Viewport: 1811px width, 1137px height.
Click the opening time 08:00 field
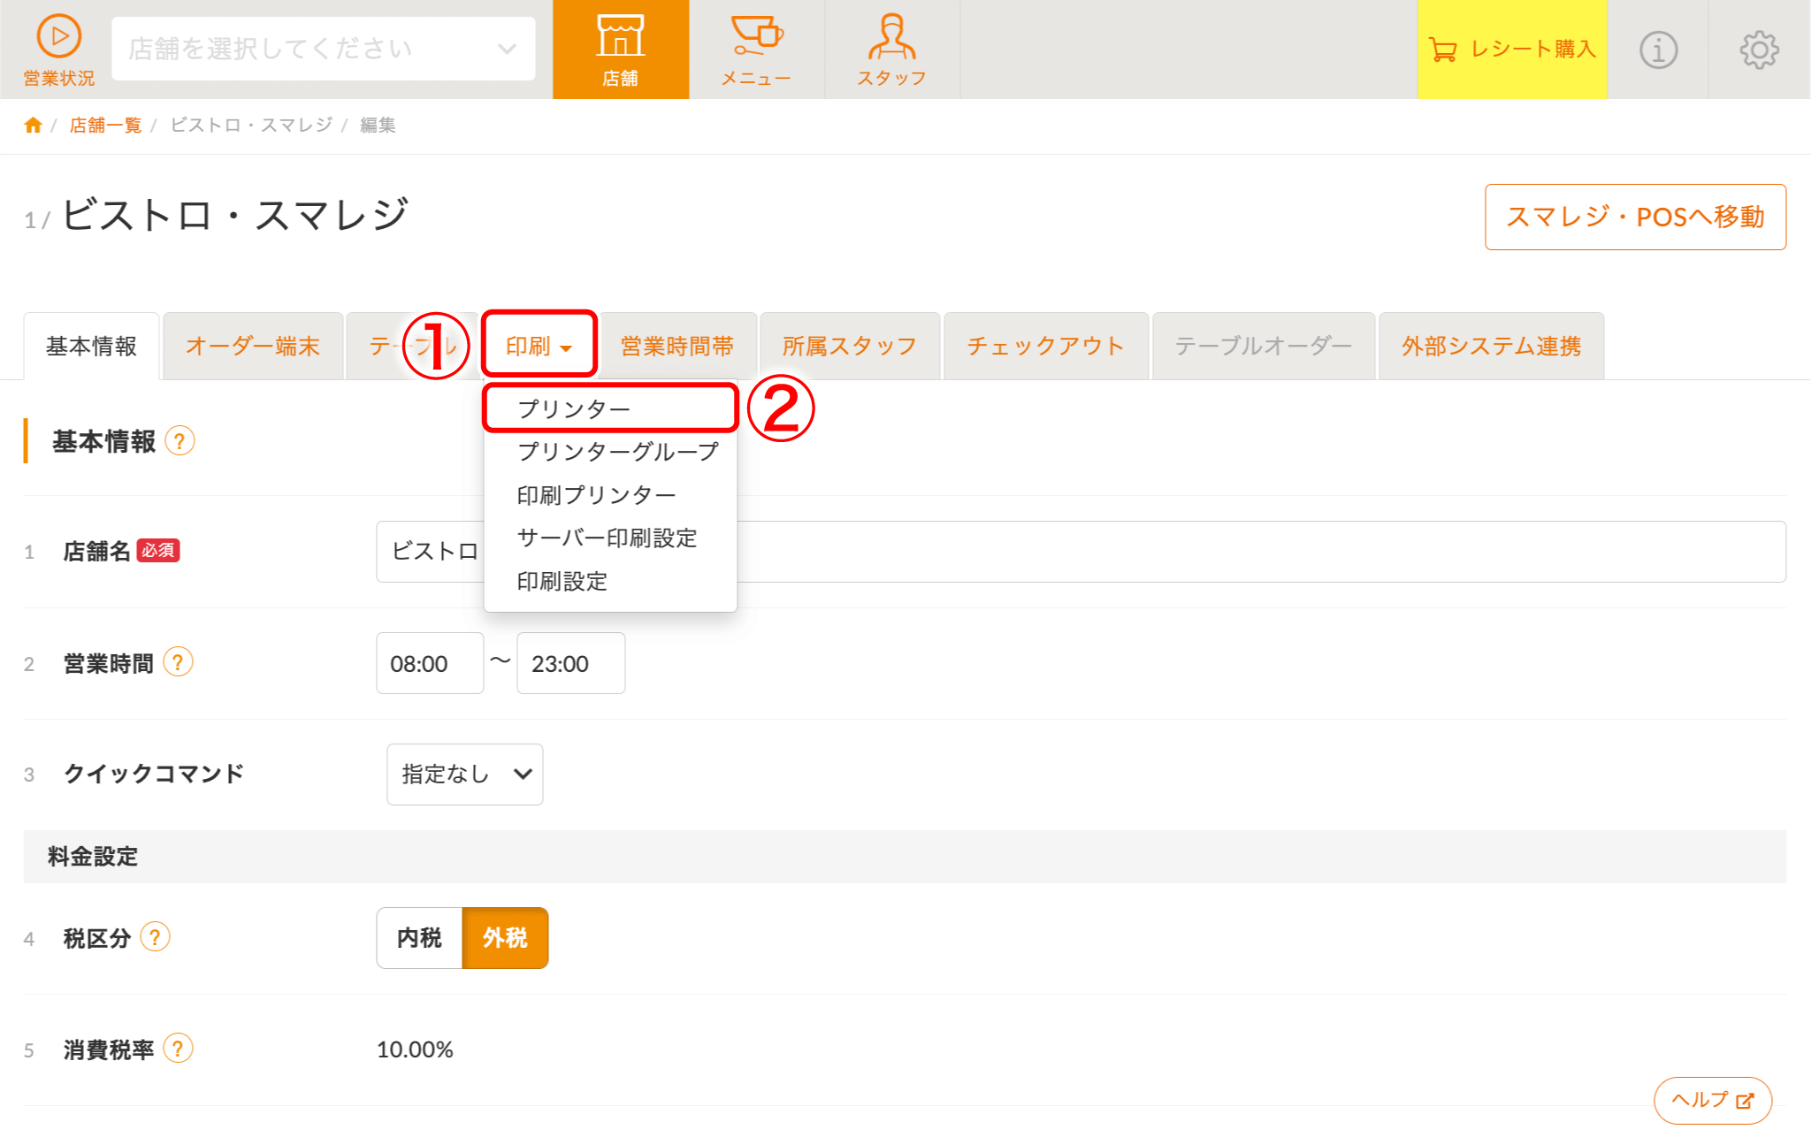tap(430, 663)
